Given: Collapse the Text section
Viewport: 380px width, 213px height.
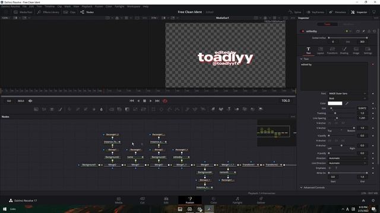Looking at the screenshot, I should [x=302, y=59].
